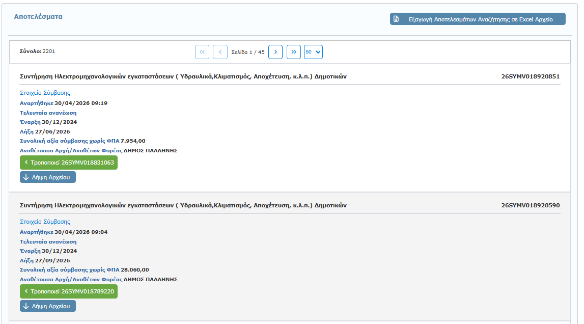Click the Αποτελέσματα heading
Image resolution: width=584 pixels, height=324 pixels.
pos(38,17)
